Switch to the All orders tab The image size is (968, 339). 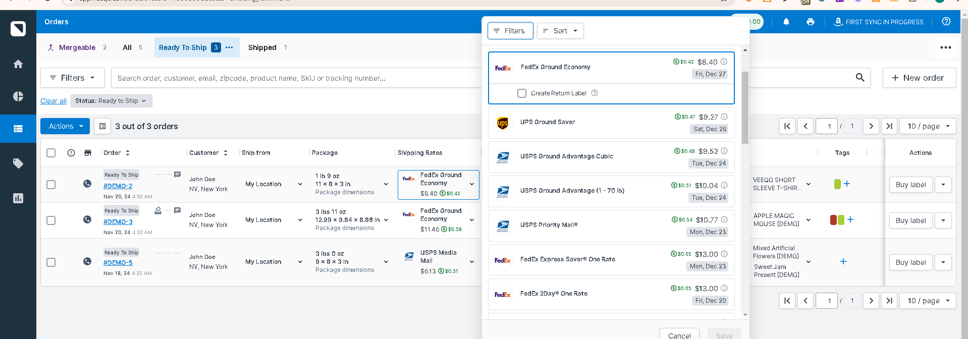pos(132,47)
